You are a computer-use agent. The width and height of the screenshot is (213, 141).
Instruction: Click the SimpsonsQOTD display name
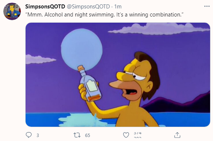45,7
